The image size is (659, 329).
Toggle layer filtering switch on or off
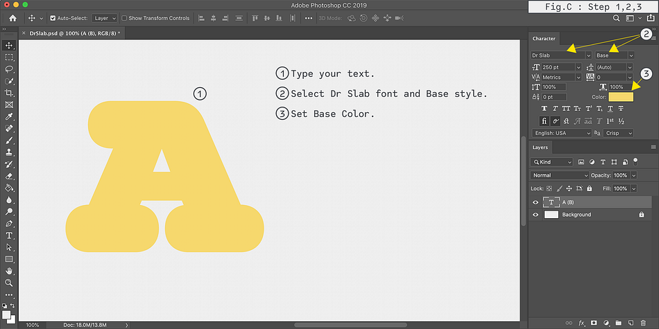click(x=635, y=161)
